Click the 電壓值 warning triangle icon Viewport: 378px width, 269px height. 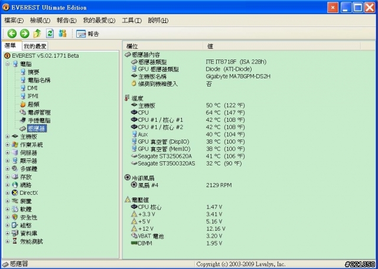(x=128, y=200)
